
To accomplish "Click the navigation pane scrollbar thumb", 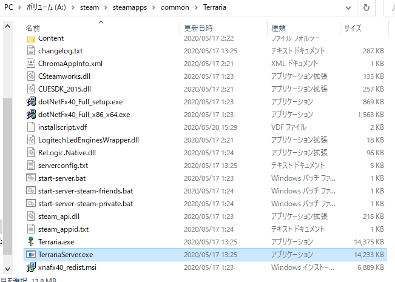I will 7,176.
